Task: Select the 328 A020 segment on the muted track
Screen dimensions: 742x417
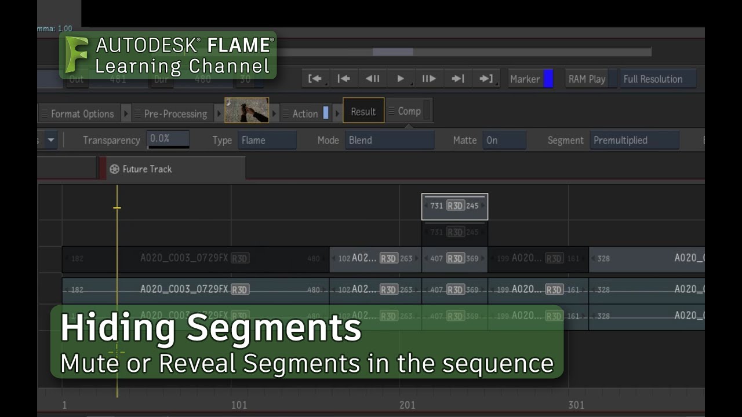Action: point(647,259)
